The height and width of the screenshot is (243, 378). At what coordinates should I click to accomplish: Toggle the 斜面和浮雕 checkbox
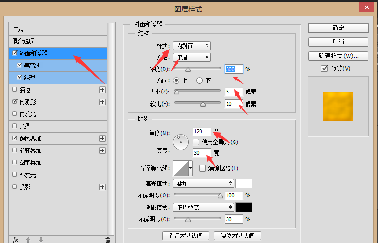15,53
